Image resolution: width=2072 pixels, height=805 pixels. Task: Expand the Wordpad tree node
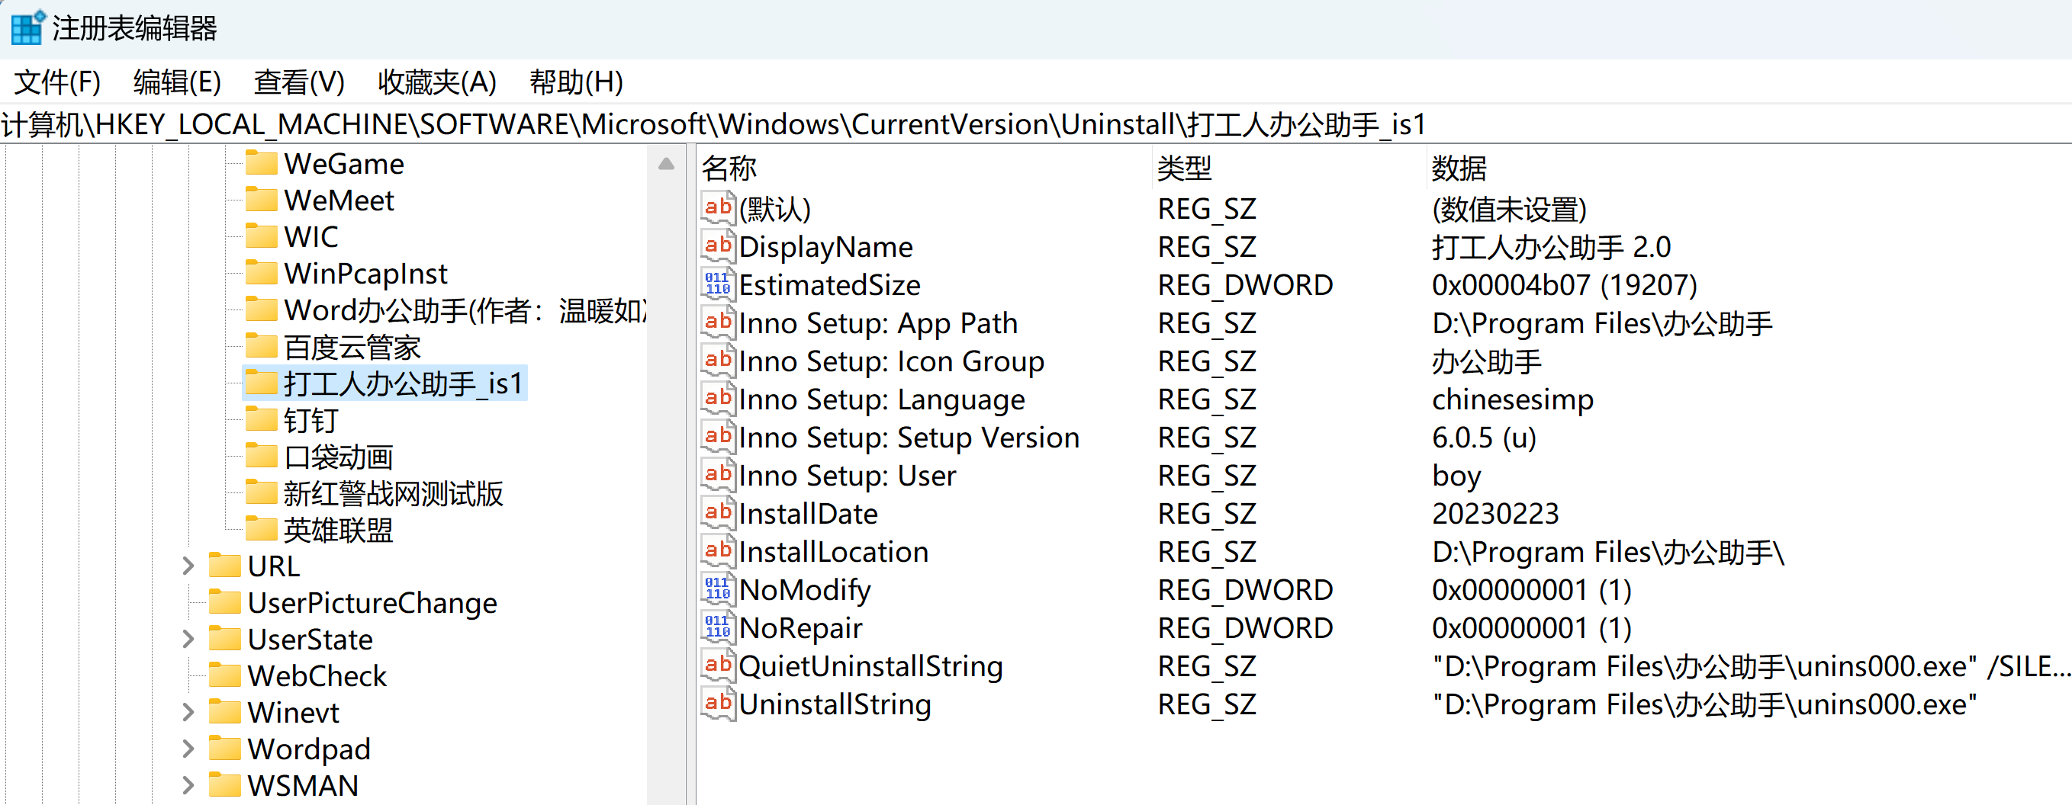188,749
